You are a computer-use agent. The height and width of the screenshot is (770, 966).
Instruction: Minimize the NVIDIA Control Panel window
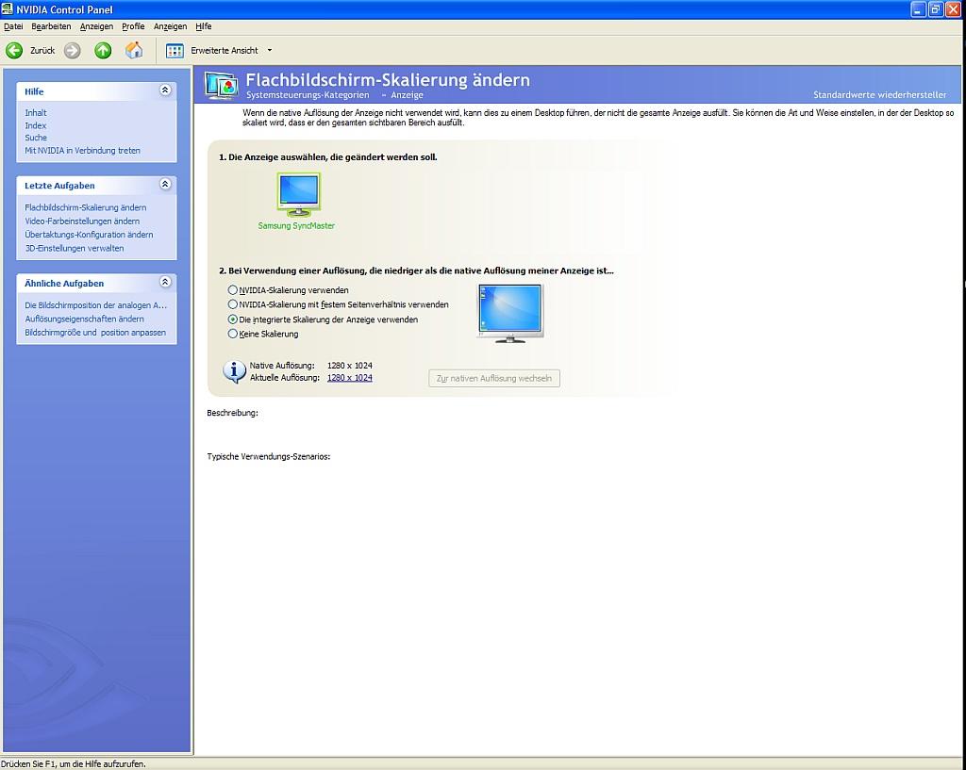point(919,9)
